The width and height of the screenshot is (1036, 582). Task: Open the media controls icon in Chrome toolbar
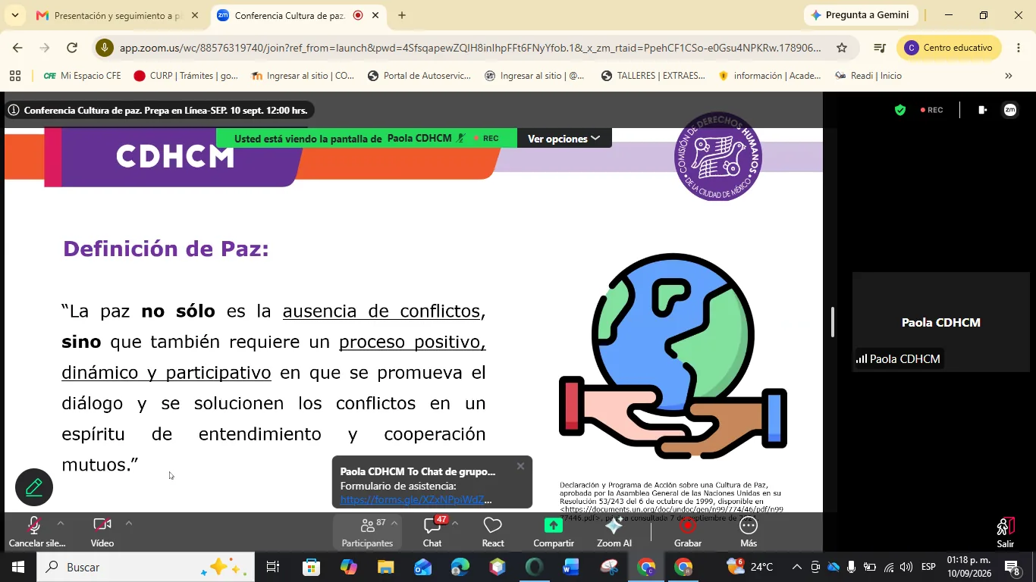[x=880, y=48]
